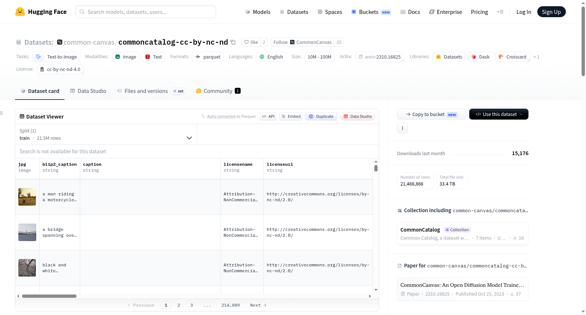Open the cc-by-nc-nd-4.0 license tag
Viewport: 586px width, 315px height.
click(x=60, y=69)
